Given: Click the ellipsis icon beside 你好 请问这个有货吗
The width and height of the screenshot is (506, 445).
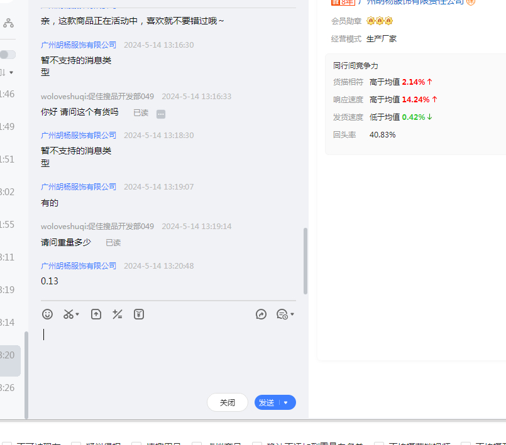Looking at the screenshot, I should pos(161,114).
